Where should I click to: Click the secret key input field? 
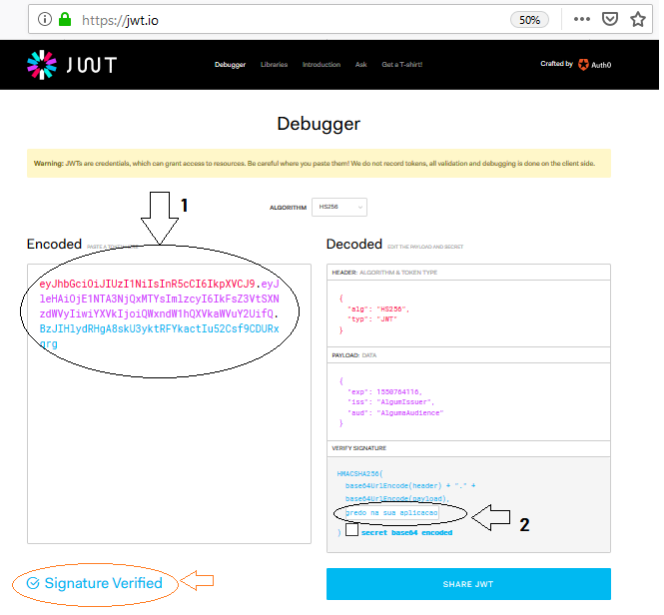click(391, 513)
